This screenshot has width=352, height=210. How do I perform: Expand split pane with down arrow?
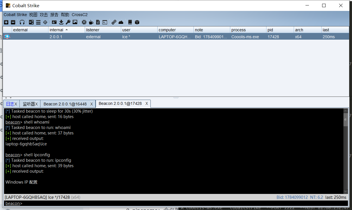(11, 98)
